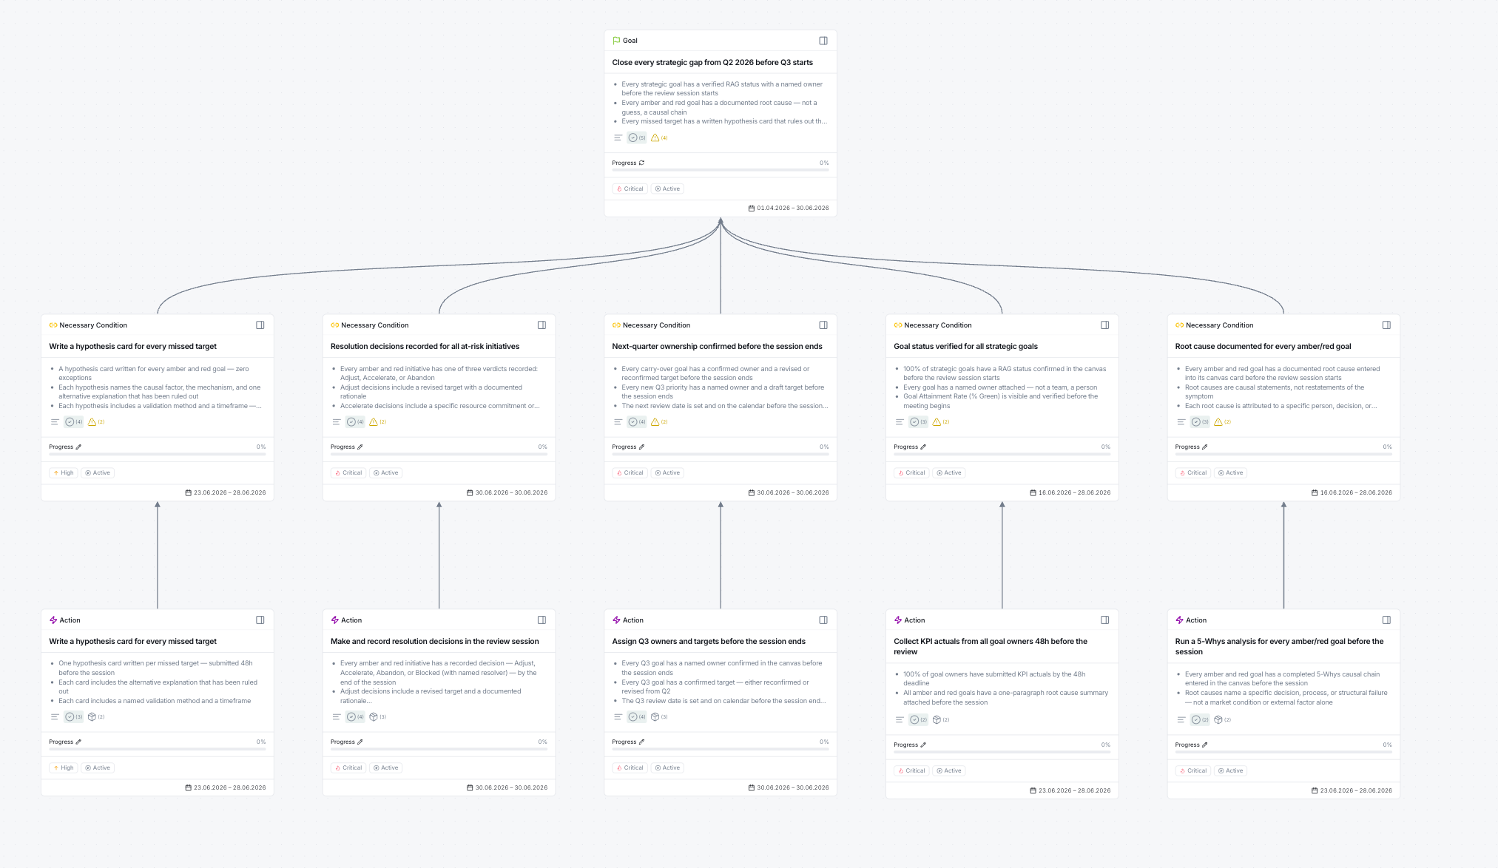Click pencil icon beside Progress on 'Goal status verified' card

[923, 447]
